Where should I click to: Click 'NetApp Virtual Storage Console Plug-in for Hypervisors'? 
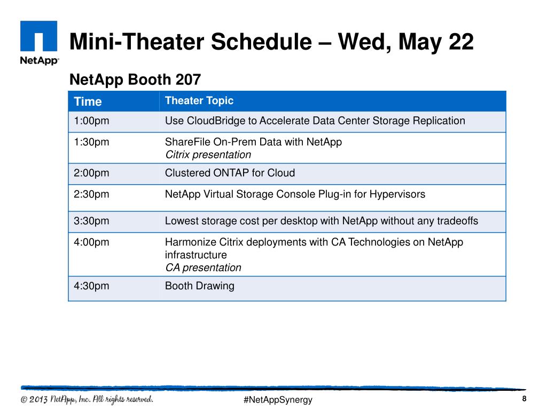coord(295,194)
